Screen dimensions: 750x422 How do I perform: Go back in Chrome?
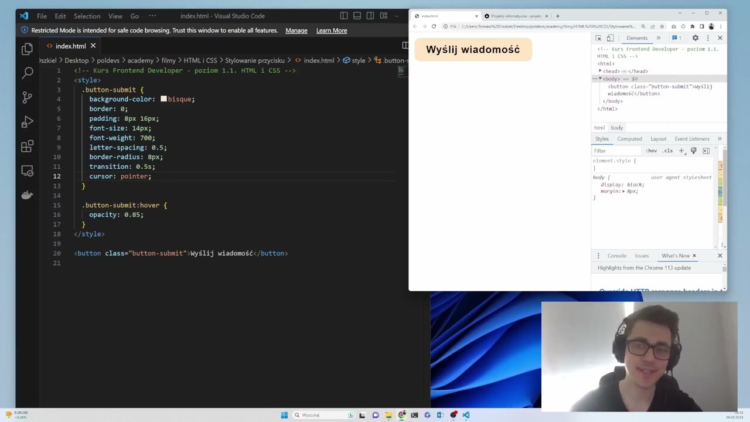[x=415, y=26]
